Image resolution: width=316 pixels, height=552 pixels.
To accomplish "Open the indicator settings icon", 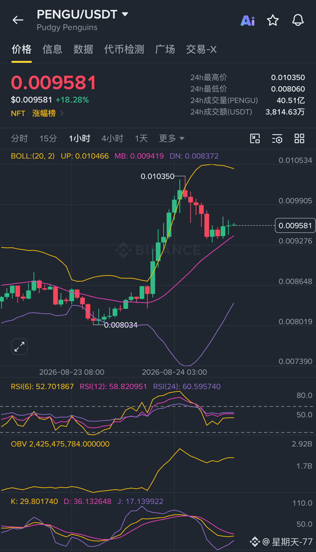I will click(277, 138).
